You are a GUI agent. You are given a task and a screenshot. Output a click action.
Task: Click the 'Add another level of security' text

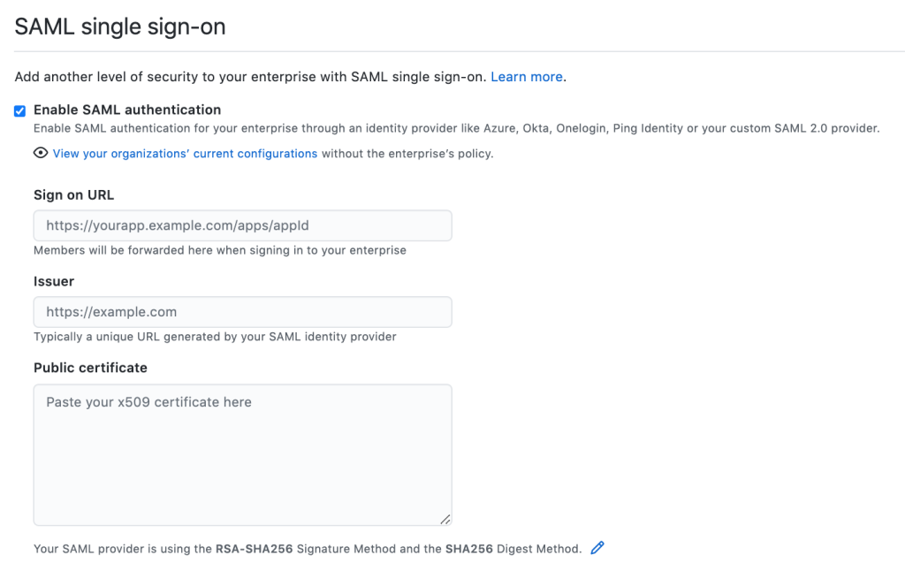[x=249, y=77]
